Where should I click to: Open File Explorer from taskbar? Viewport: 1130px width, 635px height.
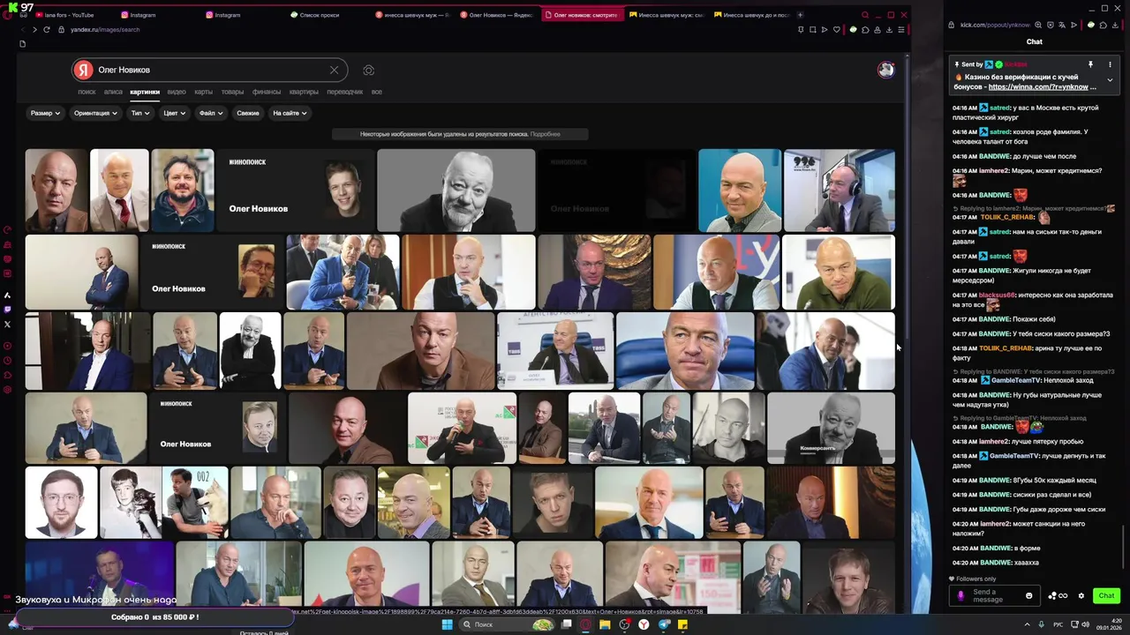click(x=605, y=624)
